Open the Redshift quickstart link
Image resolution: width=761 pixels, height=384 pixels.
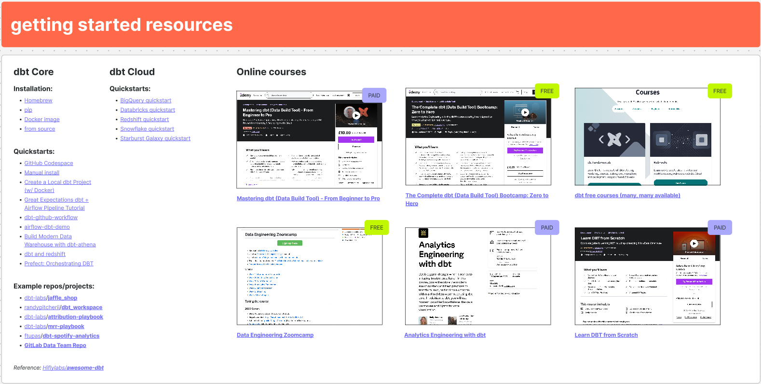[x=145, y=120]
